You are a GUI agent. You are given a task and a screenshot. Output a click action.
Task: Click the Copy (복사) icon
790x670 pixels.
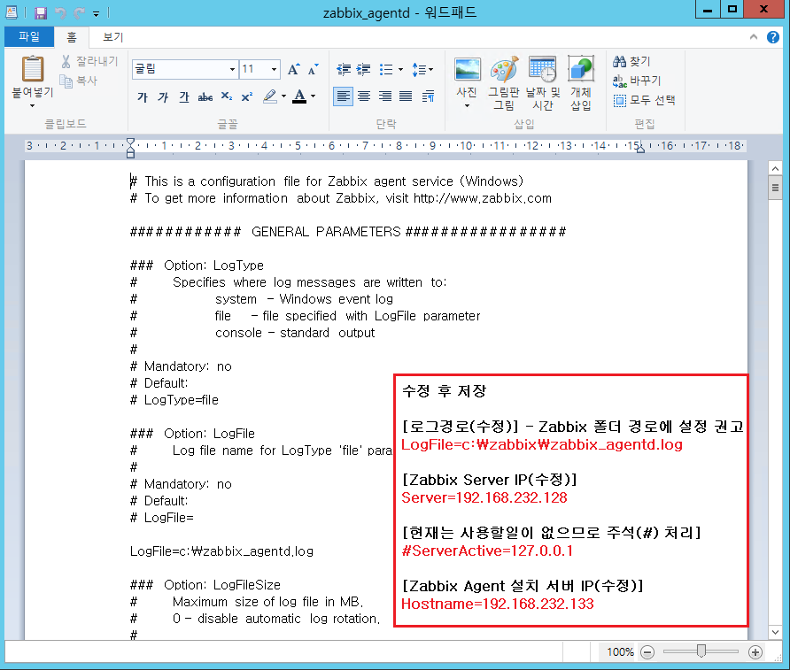coord(66,81)
